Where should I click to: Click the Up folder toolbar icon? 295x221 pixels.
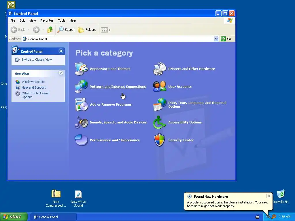[x=50, y=30]
